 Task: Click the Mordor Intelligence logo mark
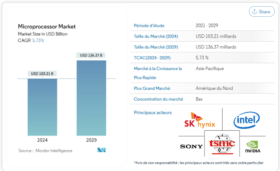click(x=101, y=150)
